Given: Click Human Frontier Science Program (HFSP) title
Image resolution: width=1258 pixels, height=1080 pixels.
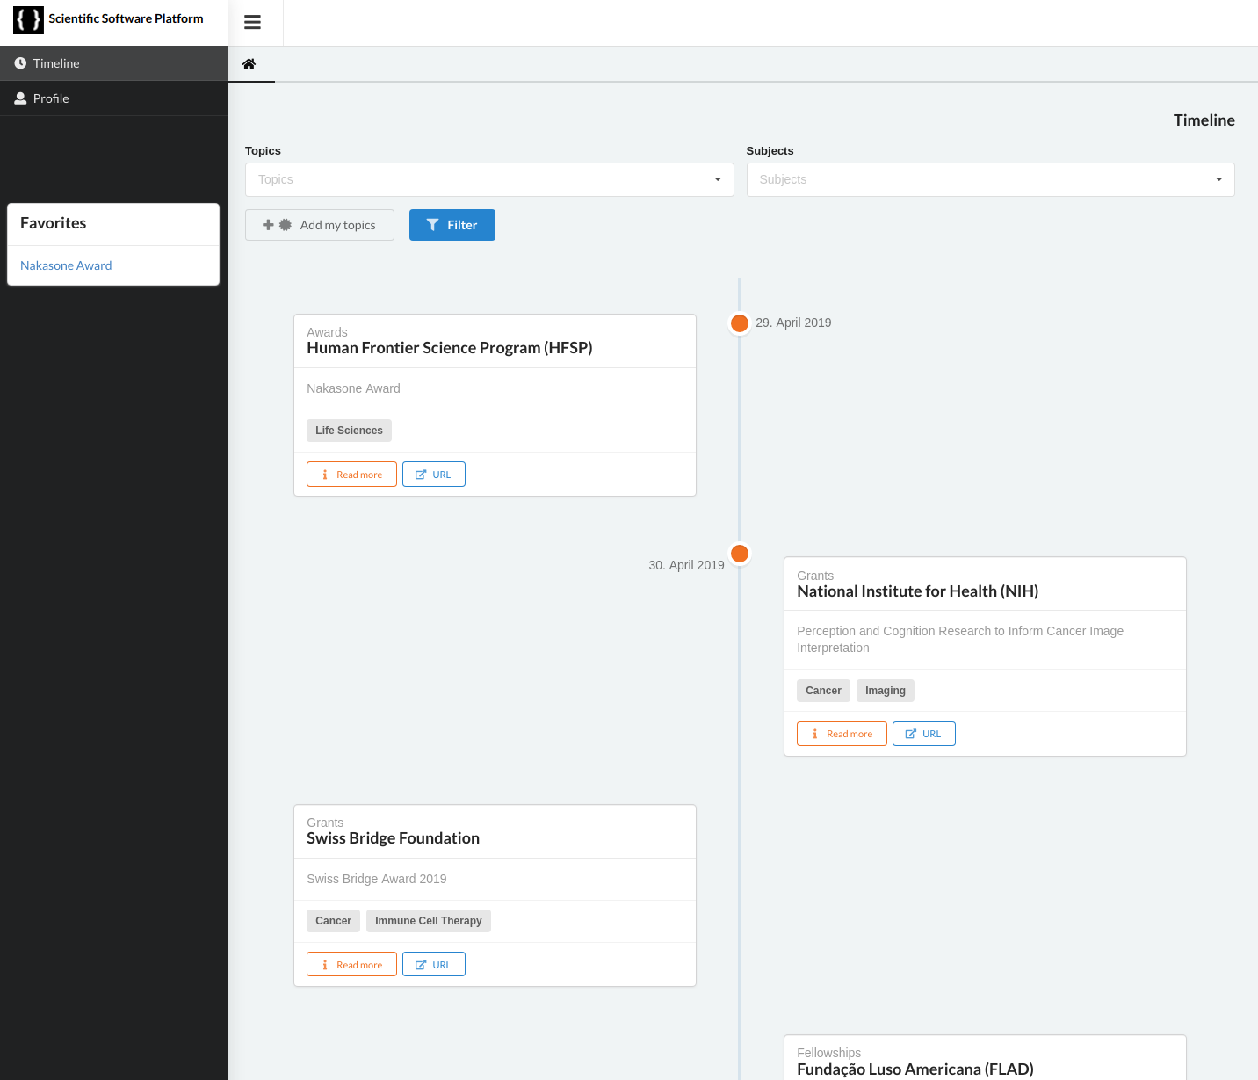Looking at the screenshot, I should [450, 348].
